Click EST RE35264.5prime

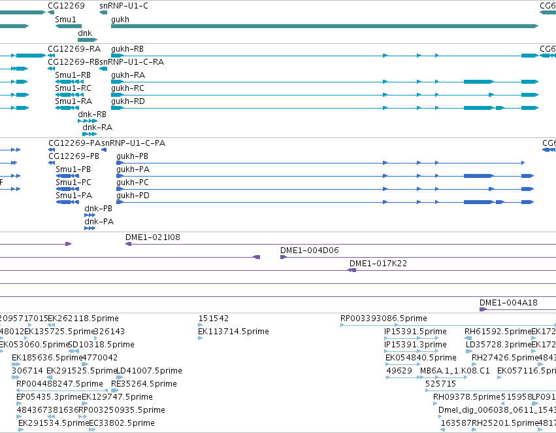click(115, 390)
